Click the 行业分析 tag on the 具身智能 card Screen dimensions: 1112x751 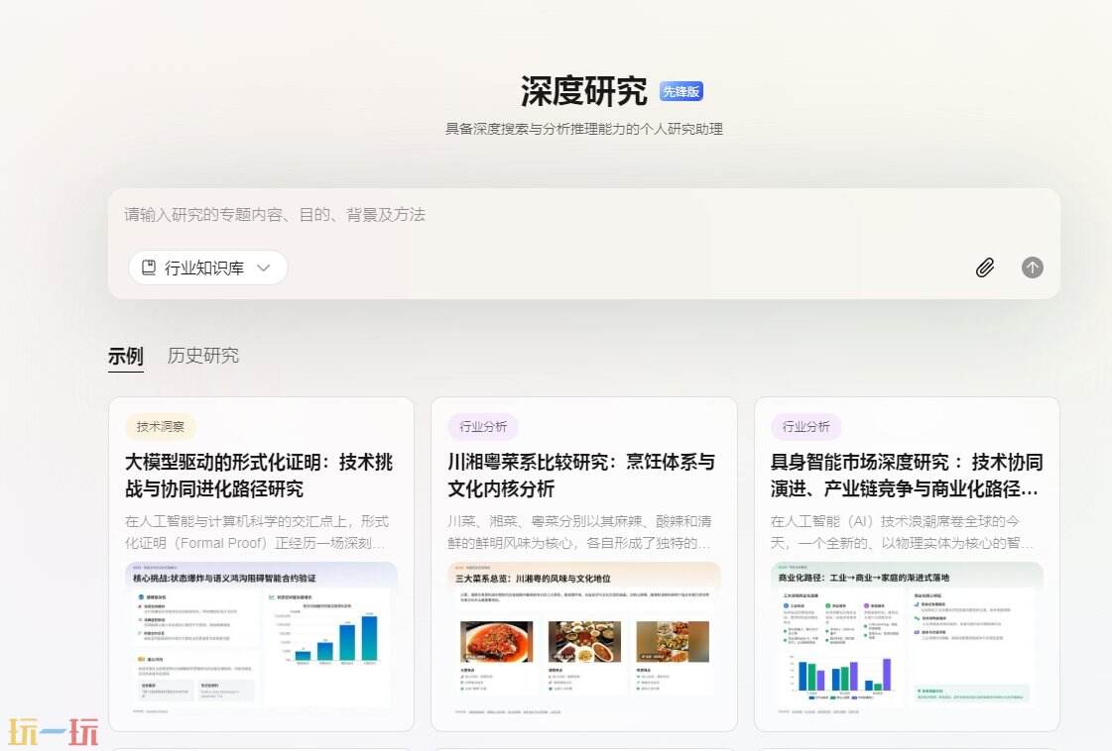tap(806, 426)
